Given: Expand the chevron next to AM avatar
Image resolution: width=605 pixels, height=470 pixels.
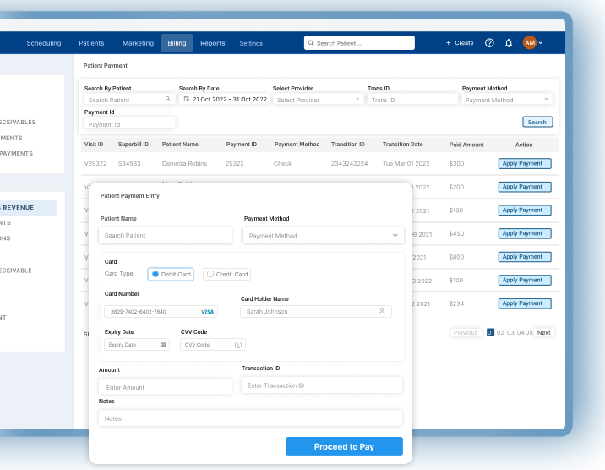Looking at the screenshot, I should (541, 43).
